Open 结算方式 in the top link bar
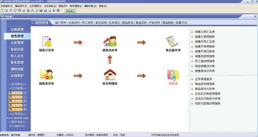 181,23
